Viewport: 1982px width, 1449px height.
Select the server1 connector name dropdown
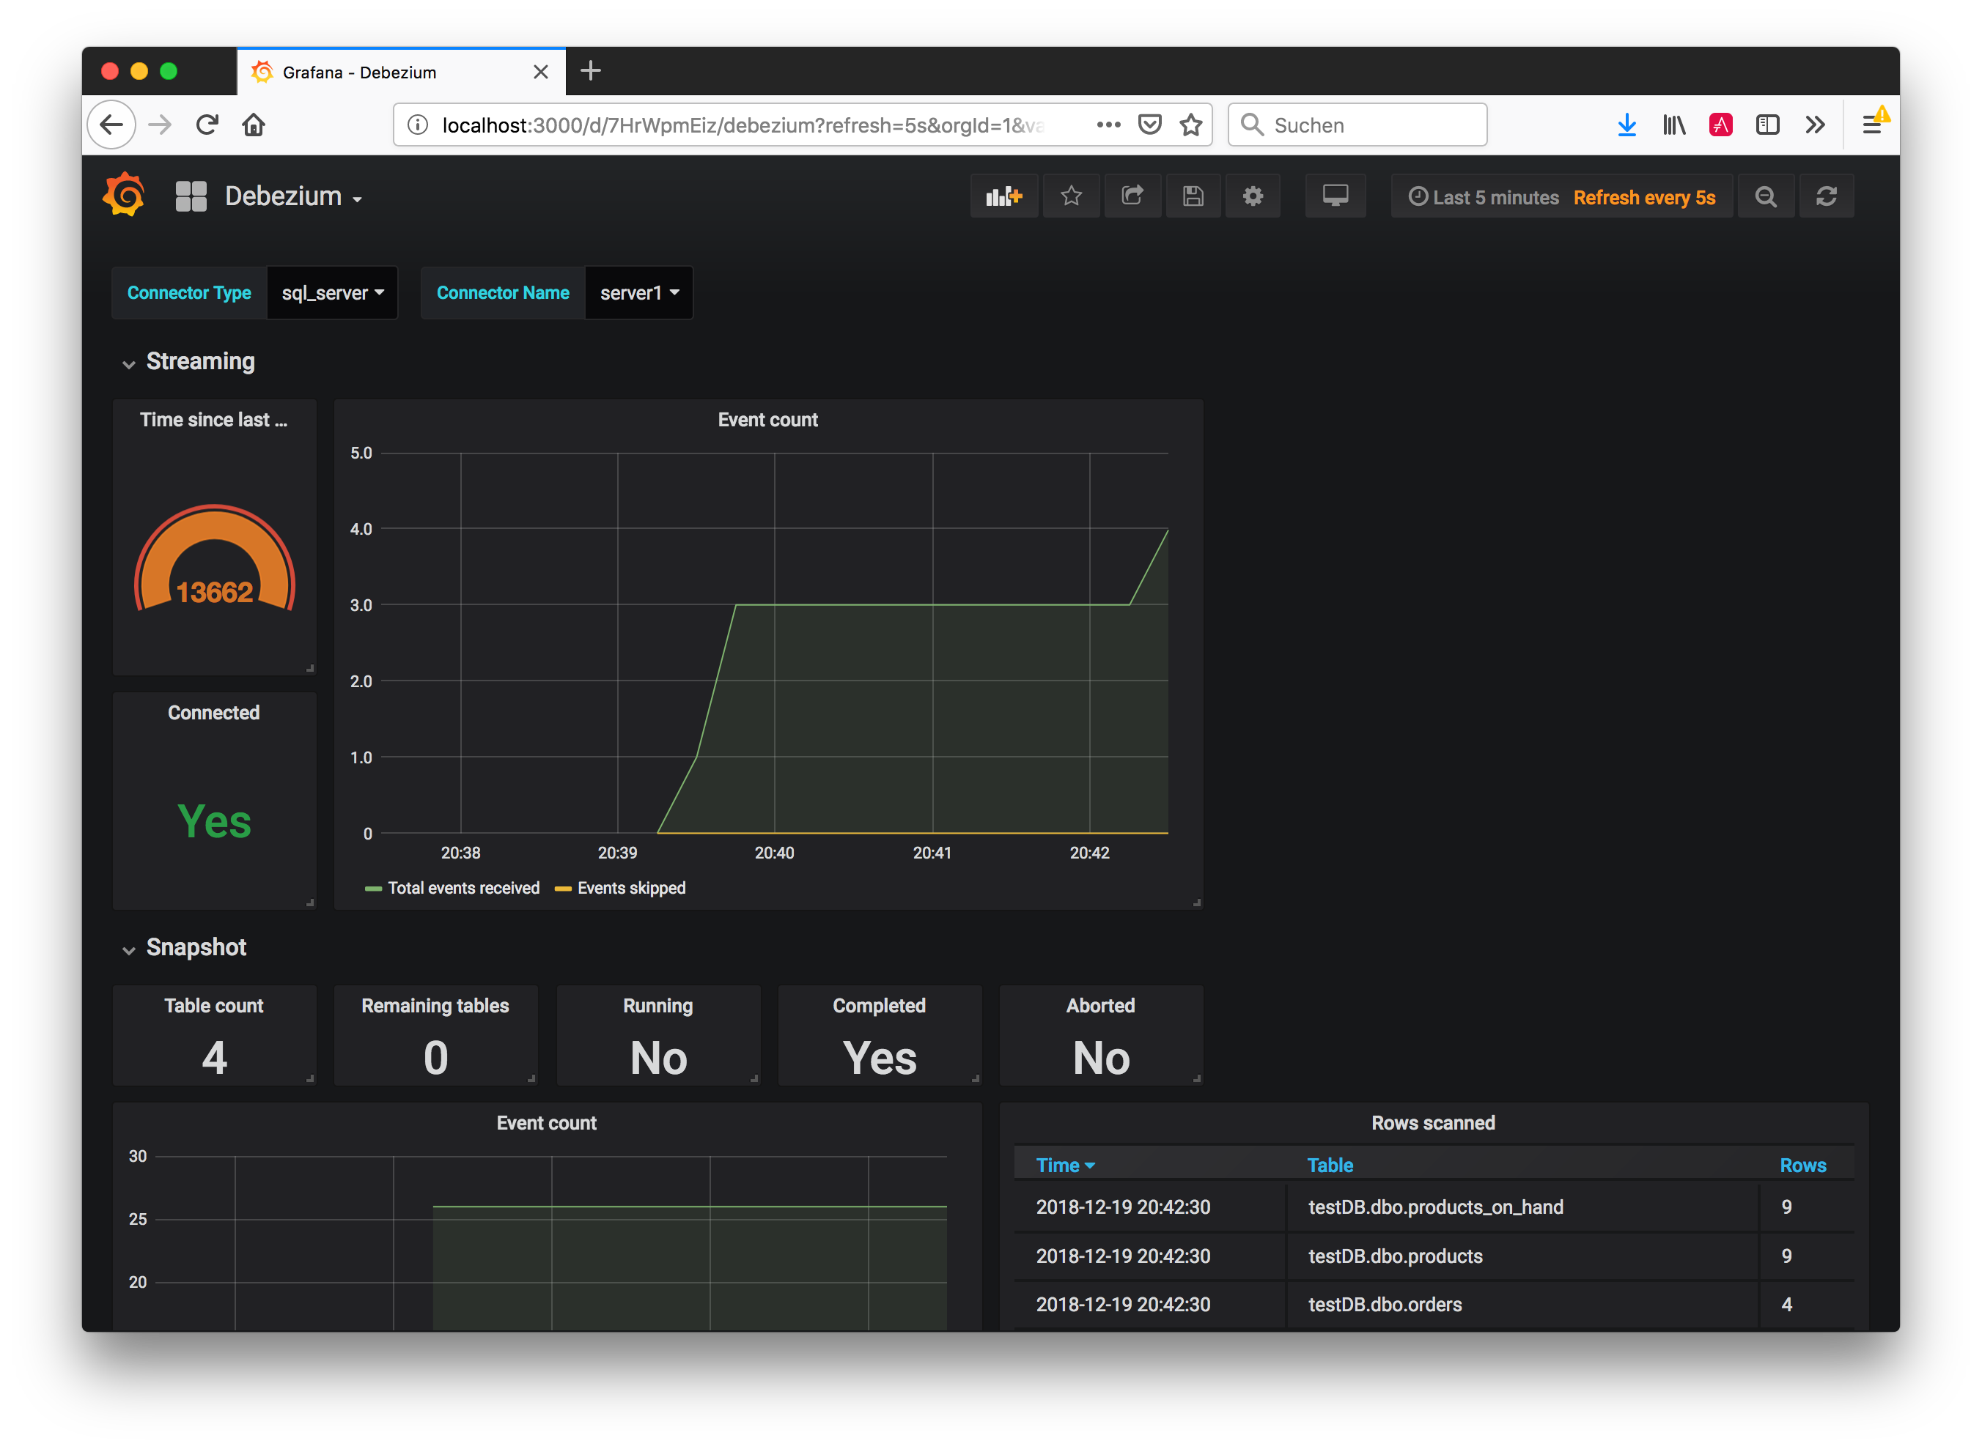(x=637, y=292)
